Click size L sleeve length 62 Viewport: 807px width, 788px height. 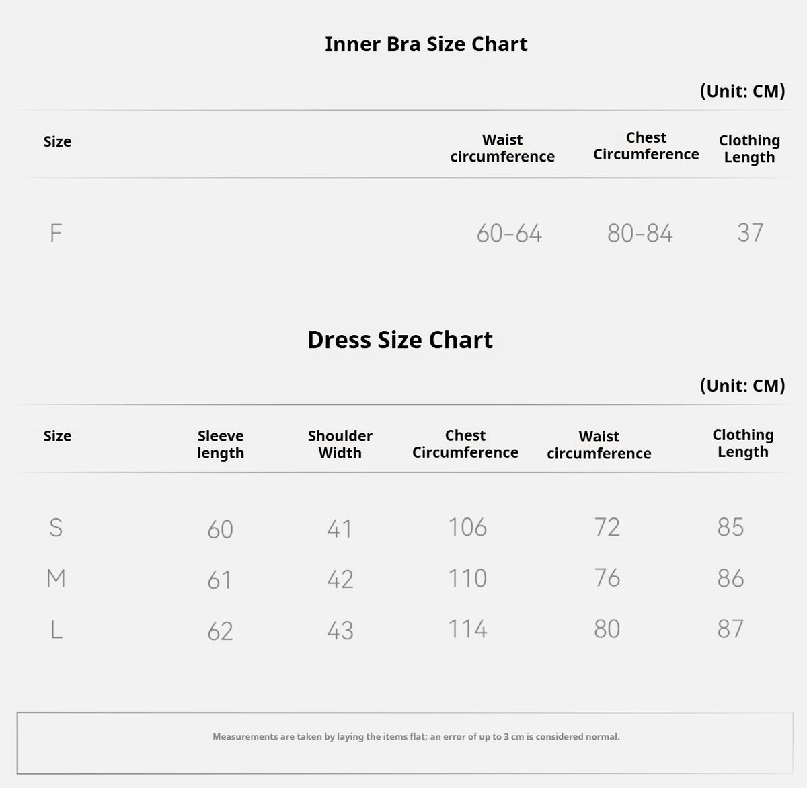tap(220, 631)
